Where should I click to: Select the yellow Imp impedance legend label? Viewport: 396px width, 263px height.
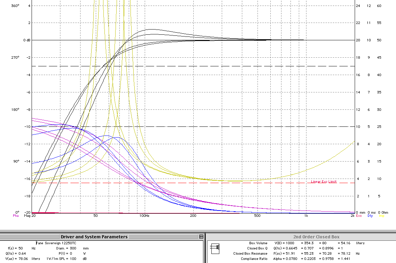coord(381,216)
